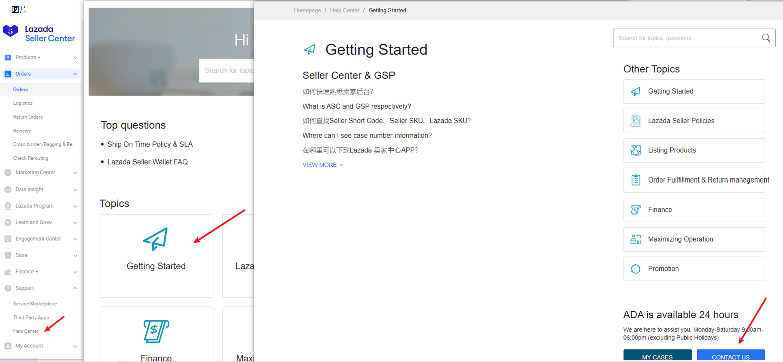Open Cross border (Bagging & Re... item
Screen dimensions: 783x362
[44, 144]
